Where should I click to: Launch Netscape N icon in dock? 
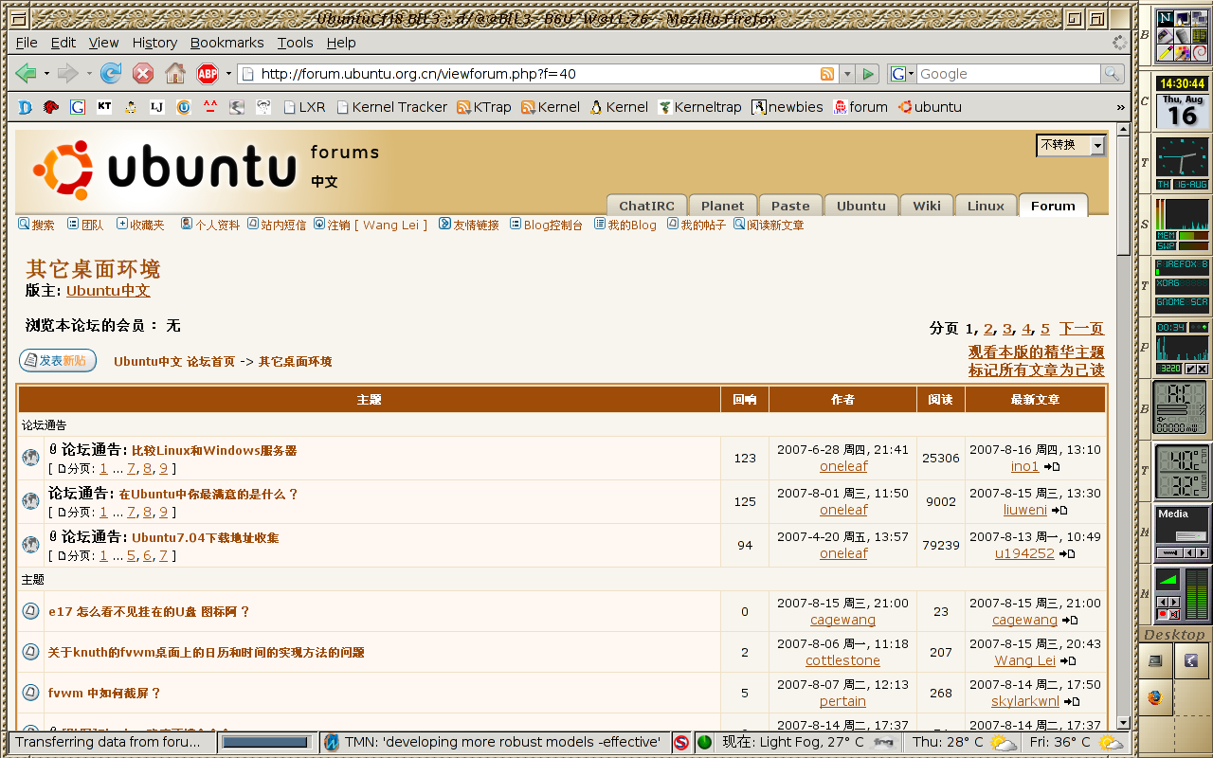1166,18
